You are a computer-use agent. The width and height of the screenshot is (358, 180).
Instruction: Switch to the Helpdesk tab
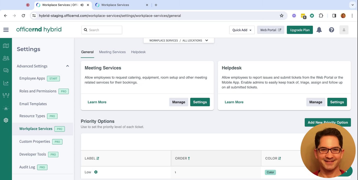(138, 52)
